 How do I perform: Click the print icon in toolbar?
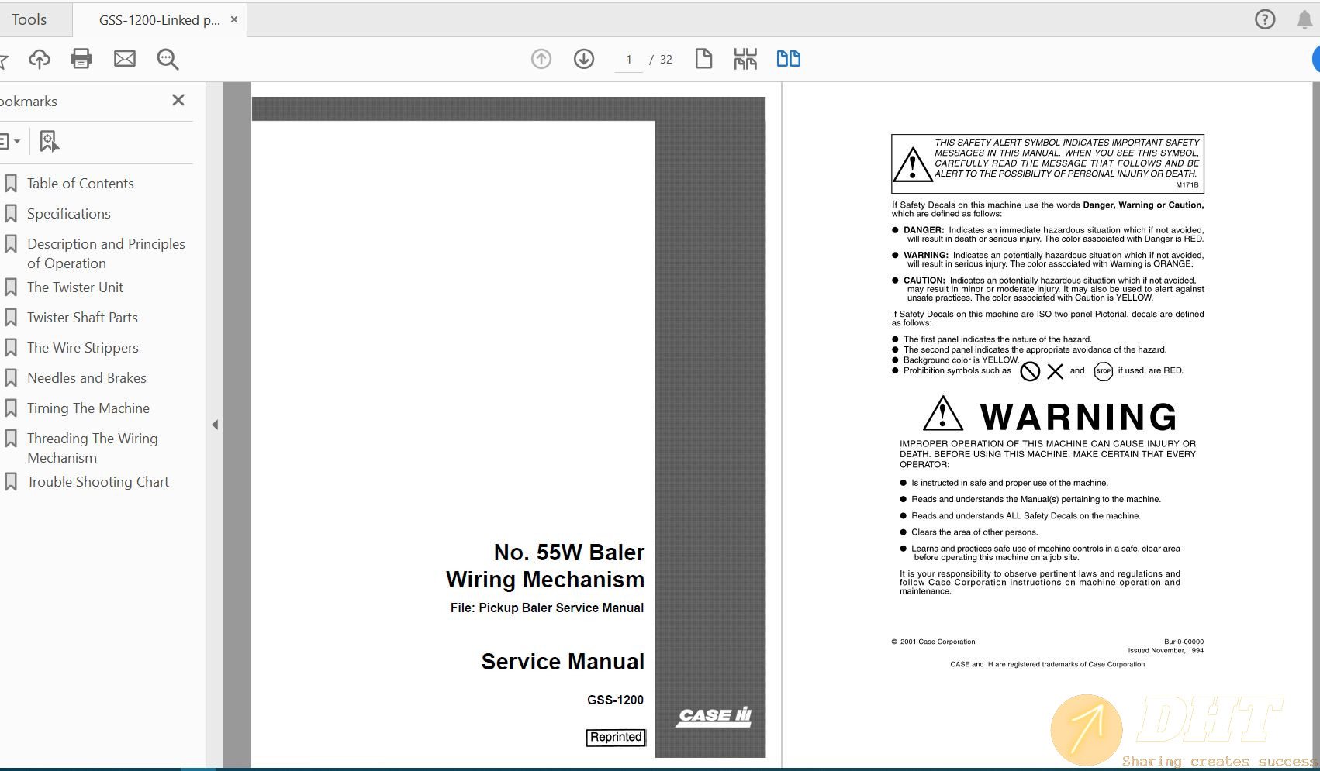pos(81,59)
